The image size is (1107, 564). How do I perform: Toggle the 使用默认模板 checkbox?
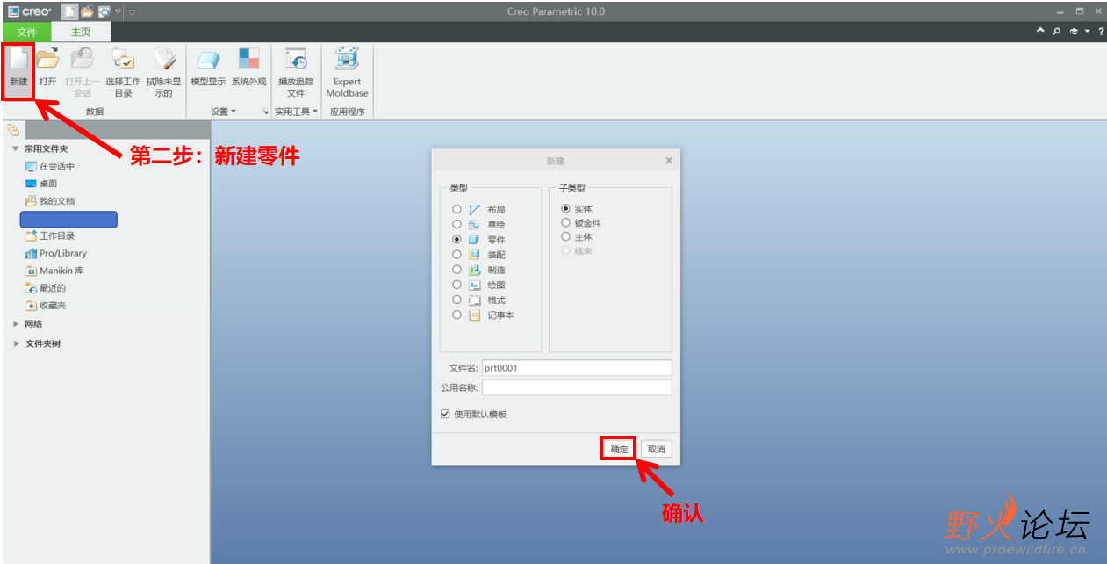click(445, 414)
